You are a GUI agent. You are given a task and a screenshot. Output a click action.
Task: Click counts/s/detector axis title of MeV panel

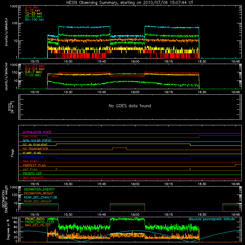tap(6, 76)
